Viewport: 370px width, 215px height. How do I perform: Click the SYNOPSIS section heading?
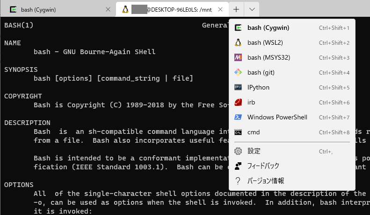[x=21, y=69]
